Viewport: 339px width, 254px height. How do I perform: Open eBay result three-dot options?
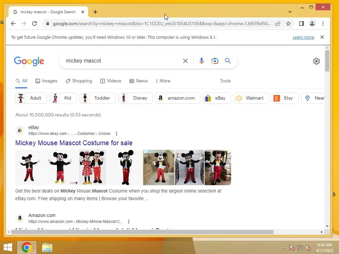point(117,134)
